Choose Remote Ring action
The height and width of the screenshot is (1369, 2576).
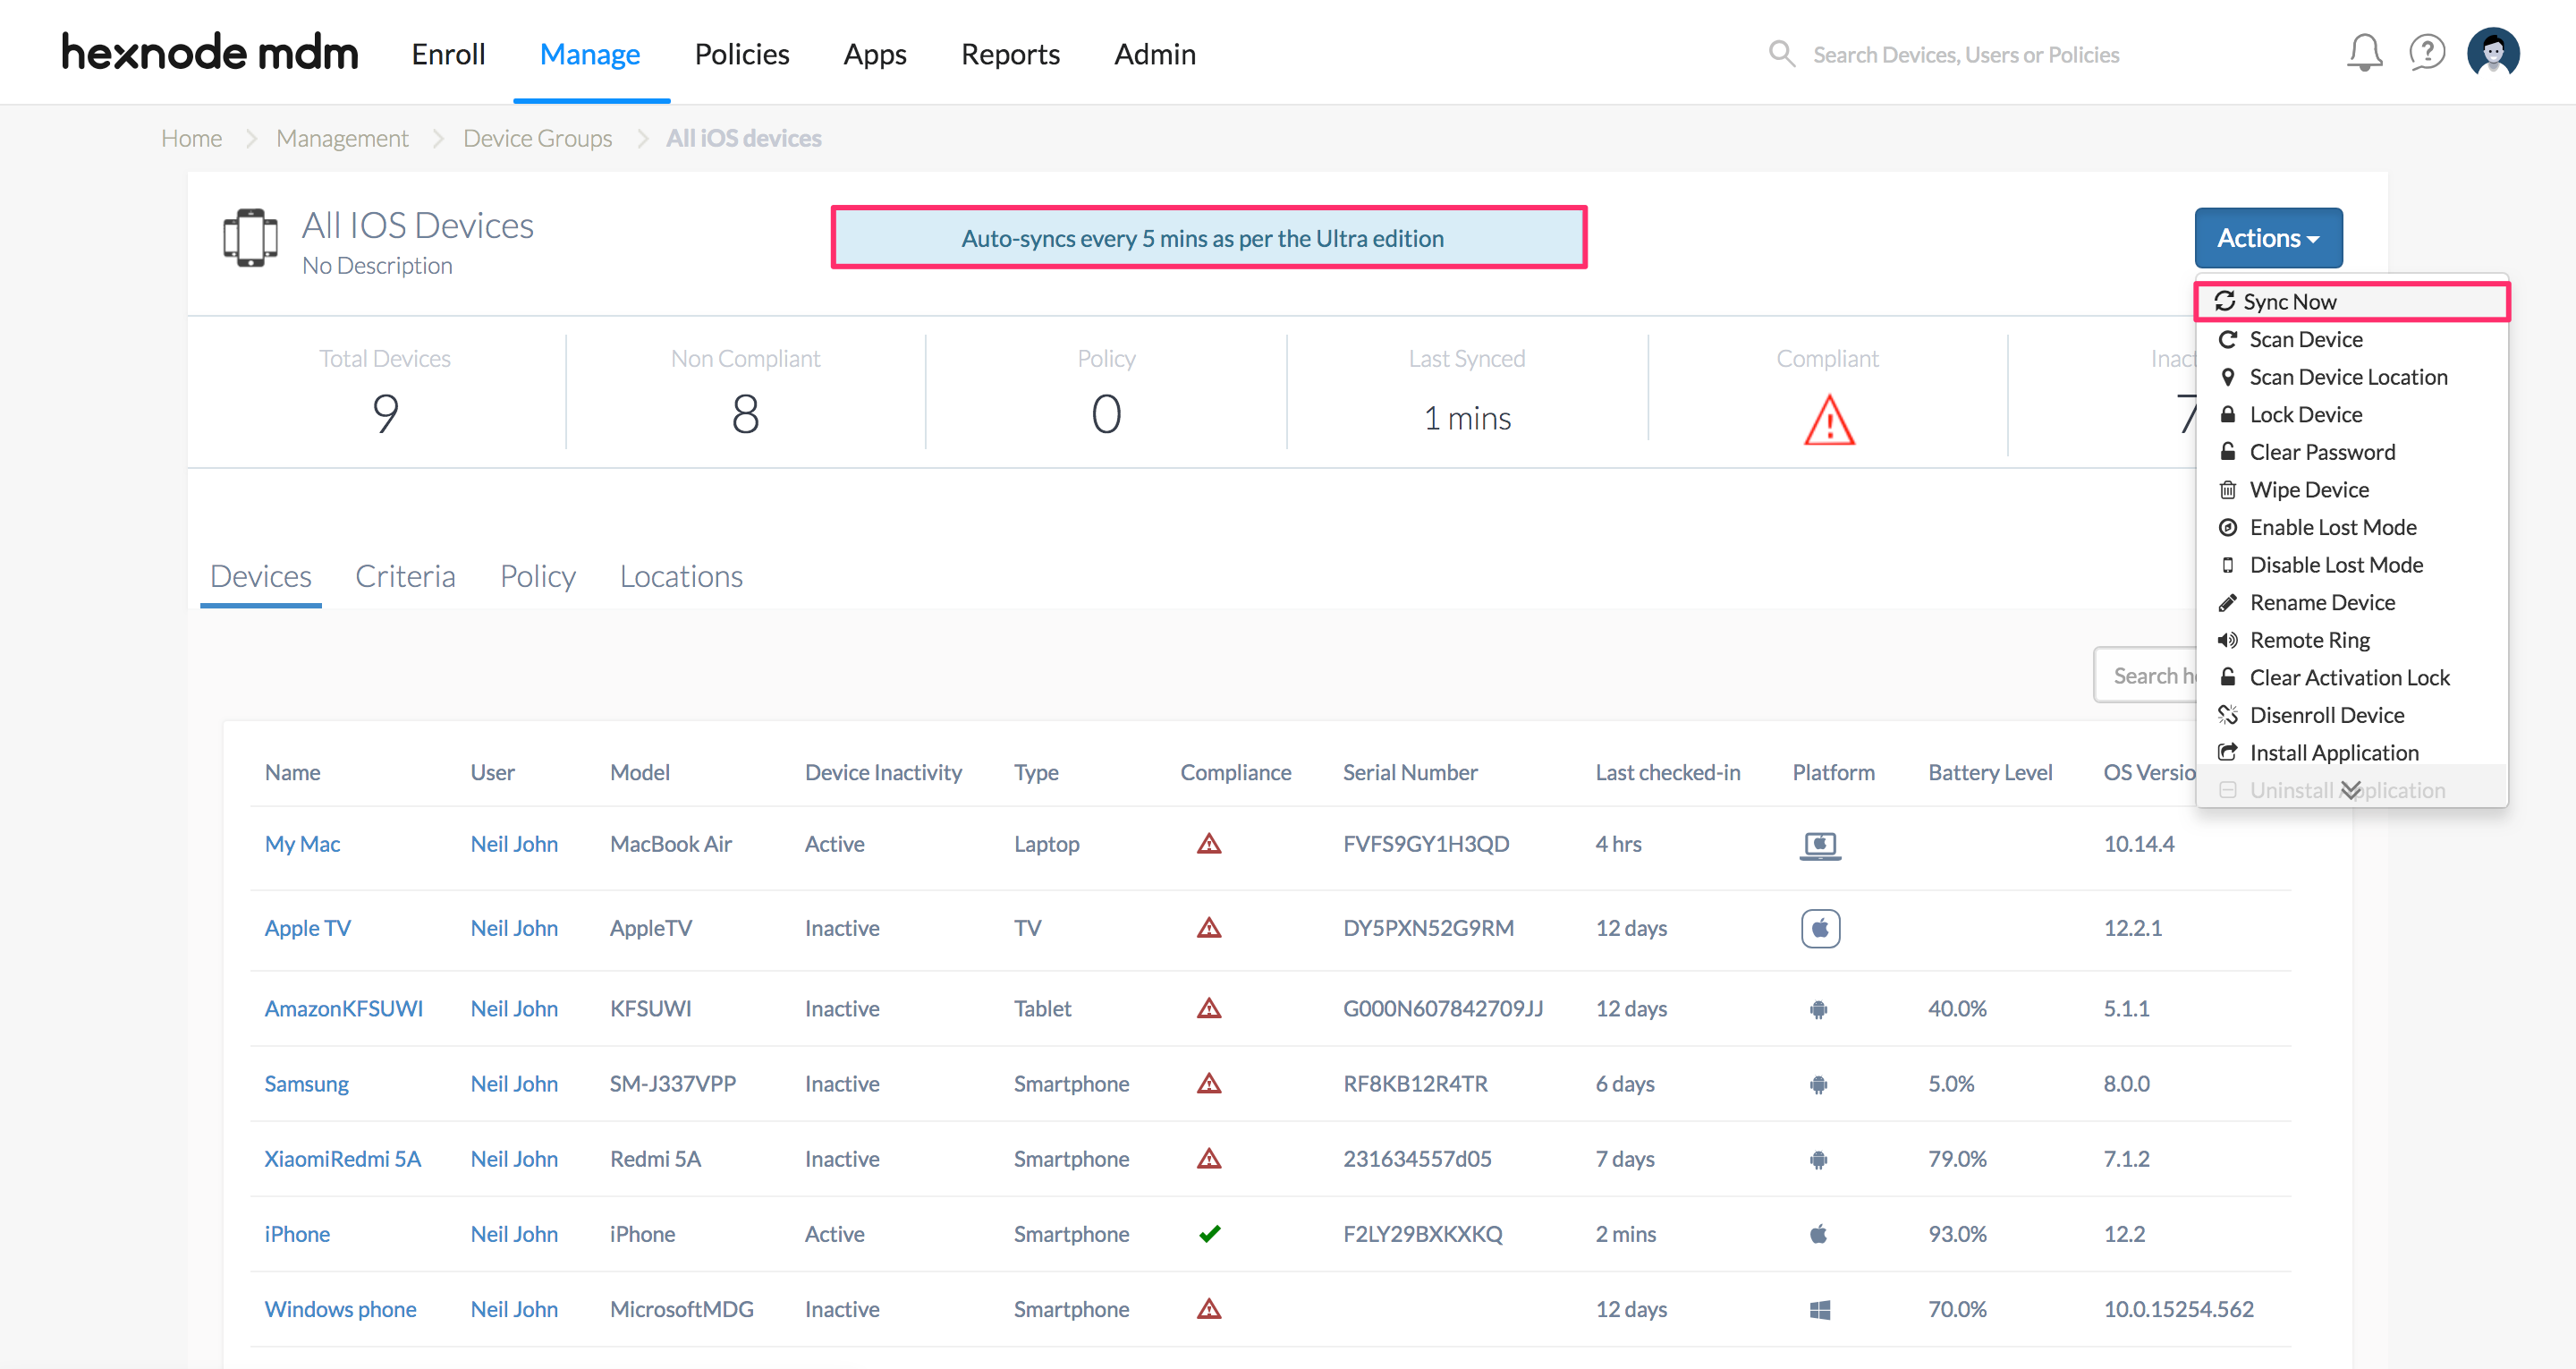(x=2351, y=640)
